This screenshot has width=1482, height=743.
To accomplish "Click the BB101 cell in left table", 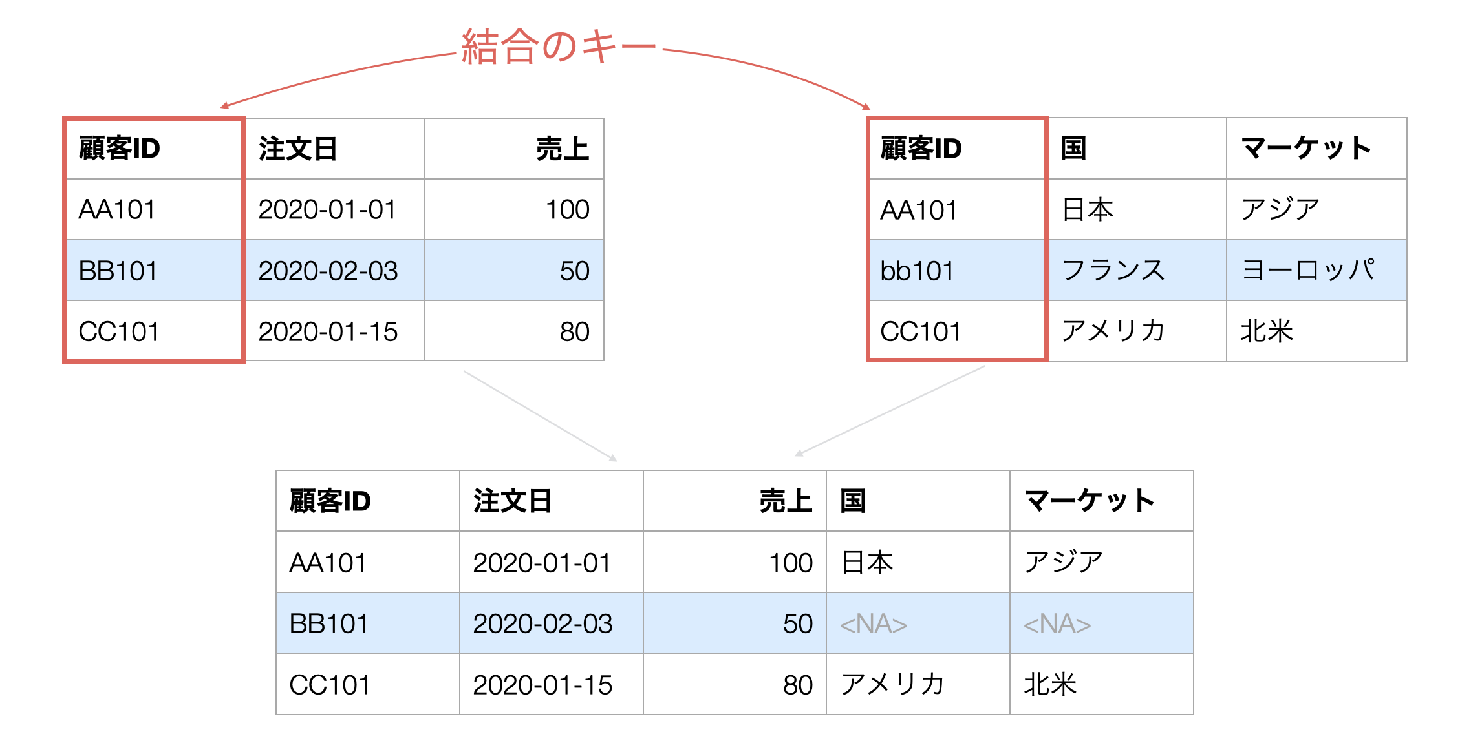I will [x=154, y=271].
